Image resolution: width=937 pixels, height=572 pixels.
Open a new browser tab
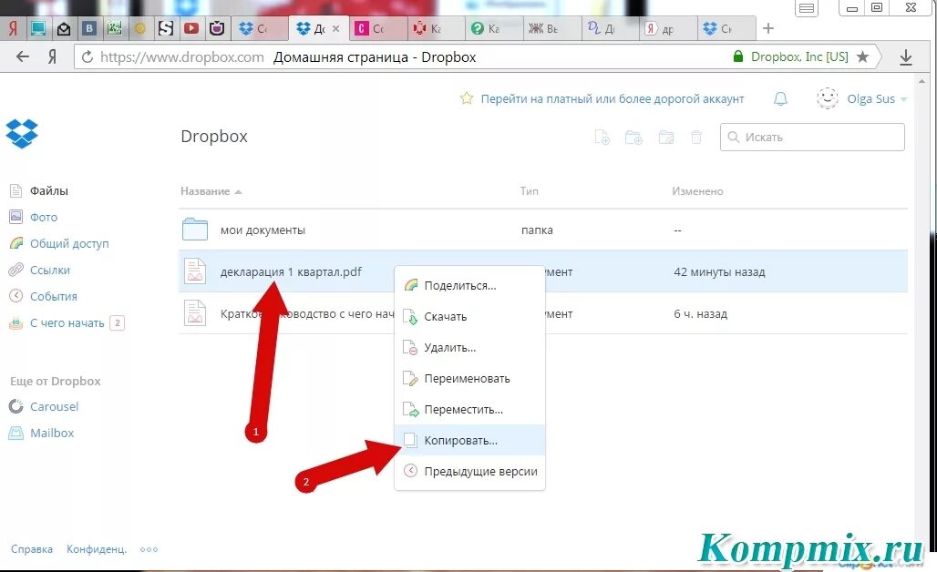768,28
